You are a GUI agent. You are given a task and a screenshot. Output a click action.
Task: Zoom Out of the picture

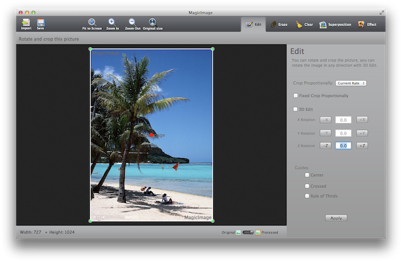[x=132, y=22]
